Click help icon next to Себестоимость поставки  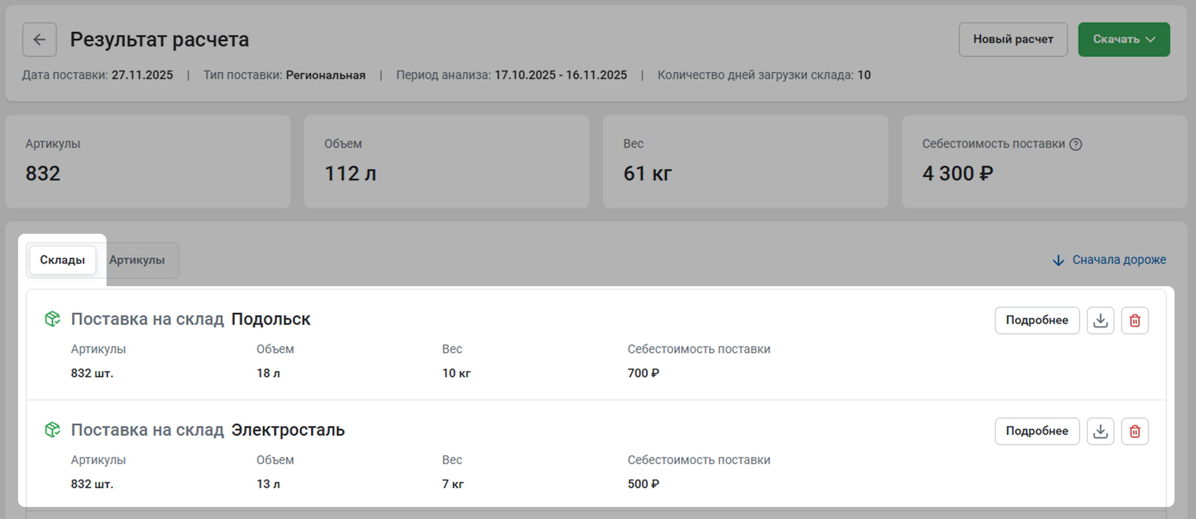coord(1075,144)
